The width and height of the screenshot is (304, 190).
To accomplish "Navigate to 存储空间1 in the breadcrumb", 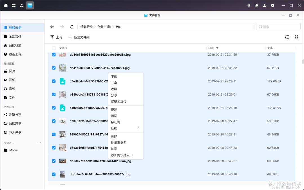I will (x=104, y=27).
